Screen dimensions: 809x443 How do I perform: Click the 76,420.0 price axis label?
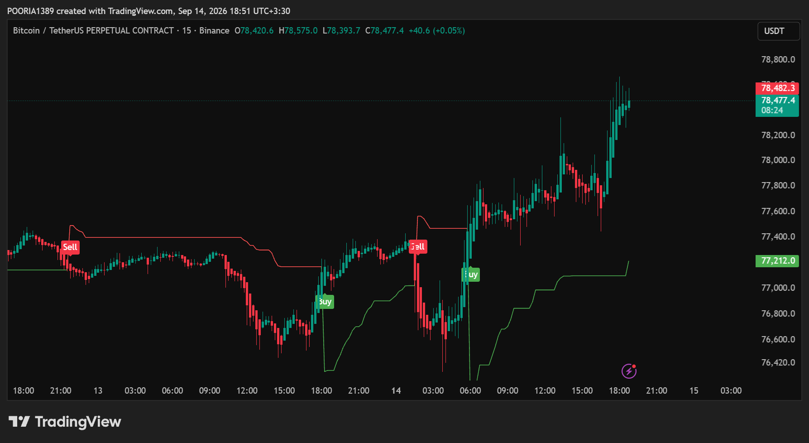coord(778,363)
